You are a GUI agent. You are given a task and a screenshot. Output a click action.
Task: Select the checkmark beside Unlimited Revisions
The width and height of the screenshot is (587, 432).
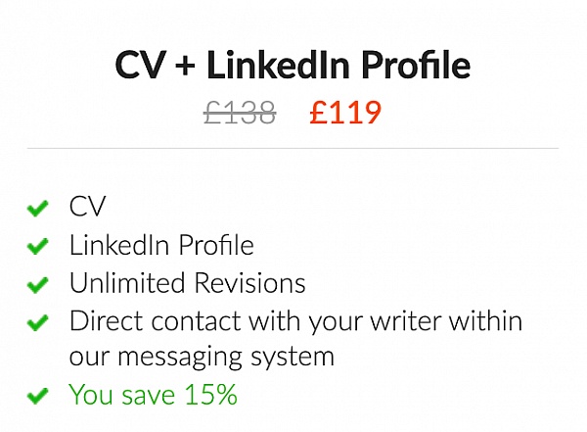click(38, 284)
